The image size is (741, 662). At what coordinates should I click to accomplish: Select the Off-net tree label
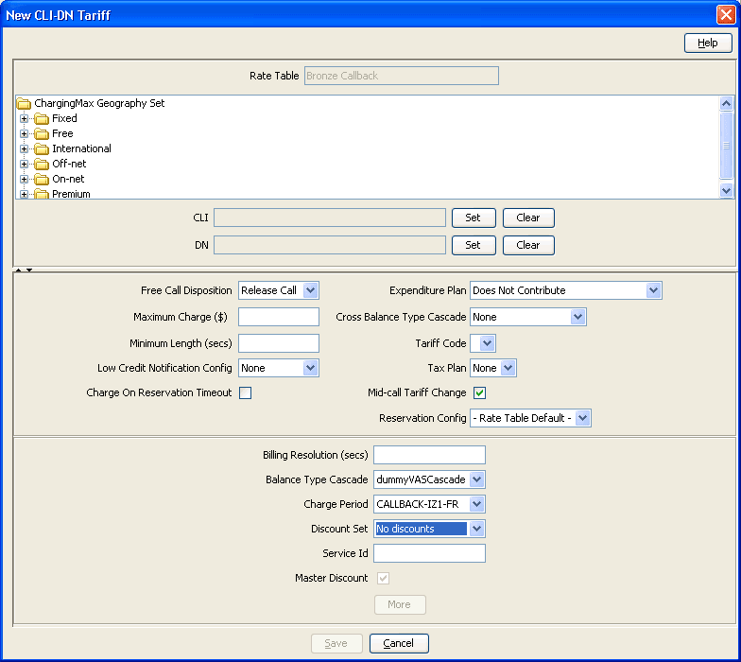click(x=69, y=164)
